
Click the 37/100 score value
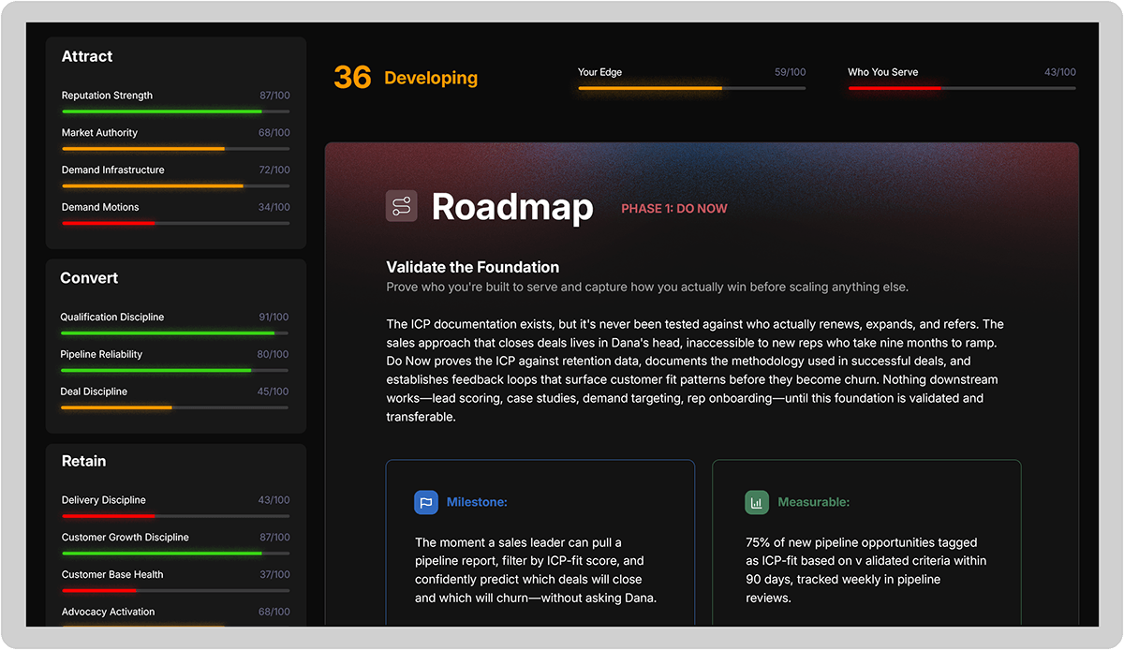(x=274, y=574)
